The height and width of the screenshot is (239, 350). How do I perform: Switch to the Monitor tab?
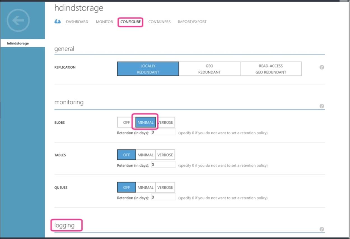tap(104, 22)
